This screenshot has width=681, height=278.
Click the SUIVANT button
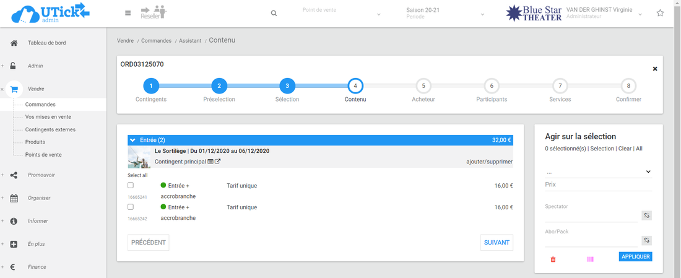click(x=497, y=243)
